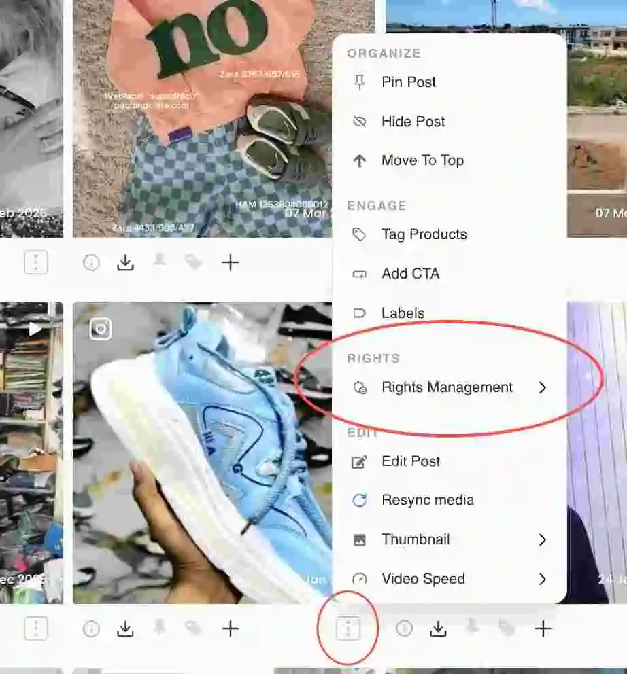This screenshot has height=674, width=627.
Task: Click the ENGAGE section header
Action: 377,205
